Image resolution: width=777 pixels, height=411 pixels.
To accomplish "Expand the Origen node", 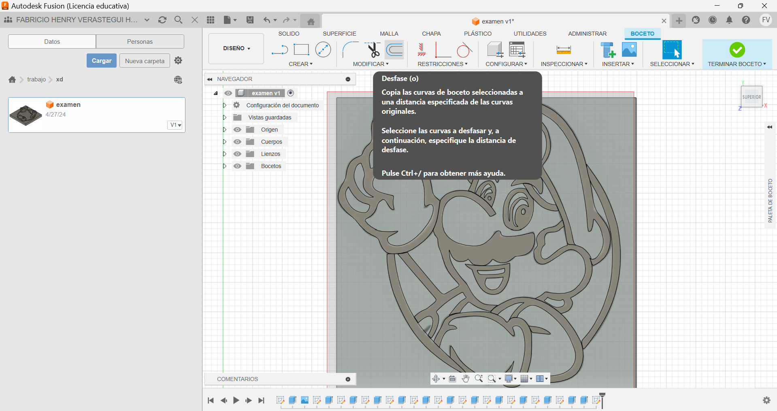I will (x=225, y=130).
